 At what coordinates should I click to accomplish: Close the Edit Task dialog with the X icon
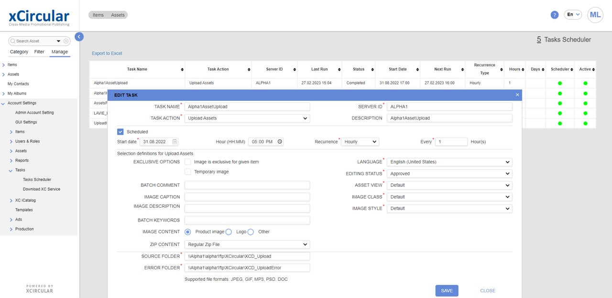[517, 95]
